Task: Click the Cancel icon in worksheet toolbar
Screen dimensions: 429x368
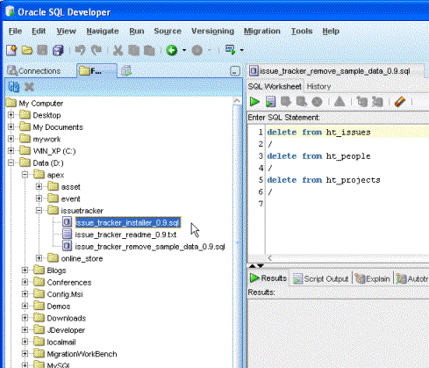Action: pyautogui.click(x=317, y=102)
